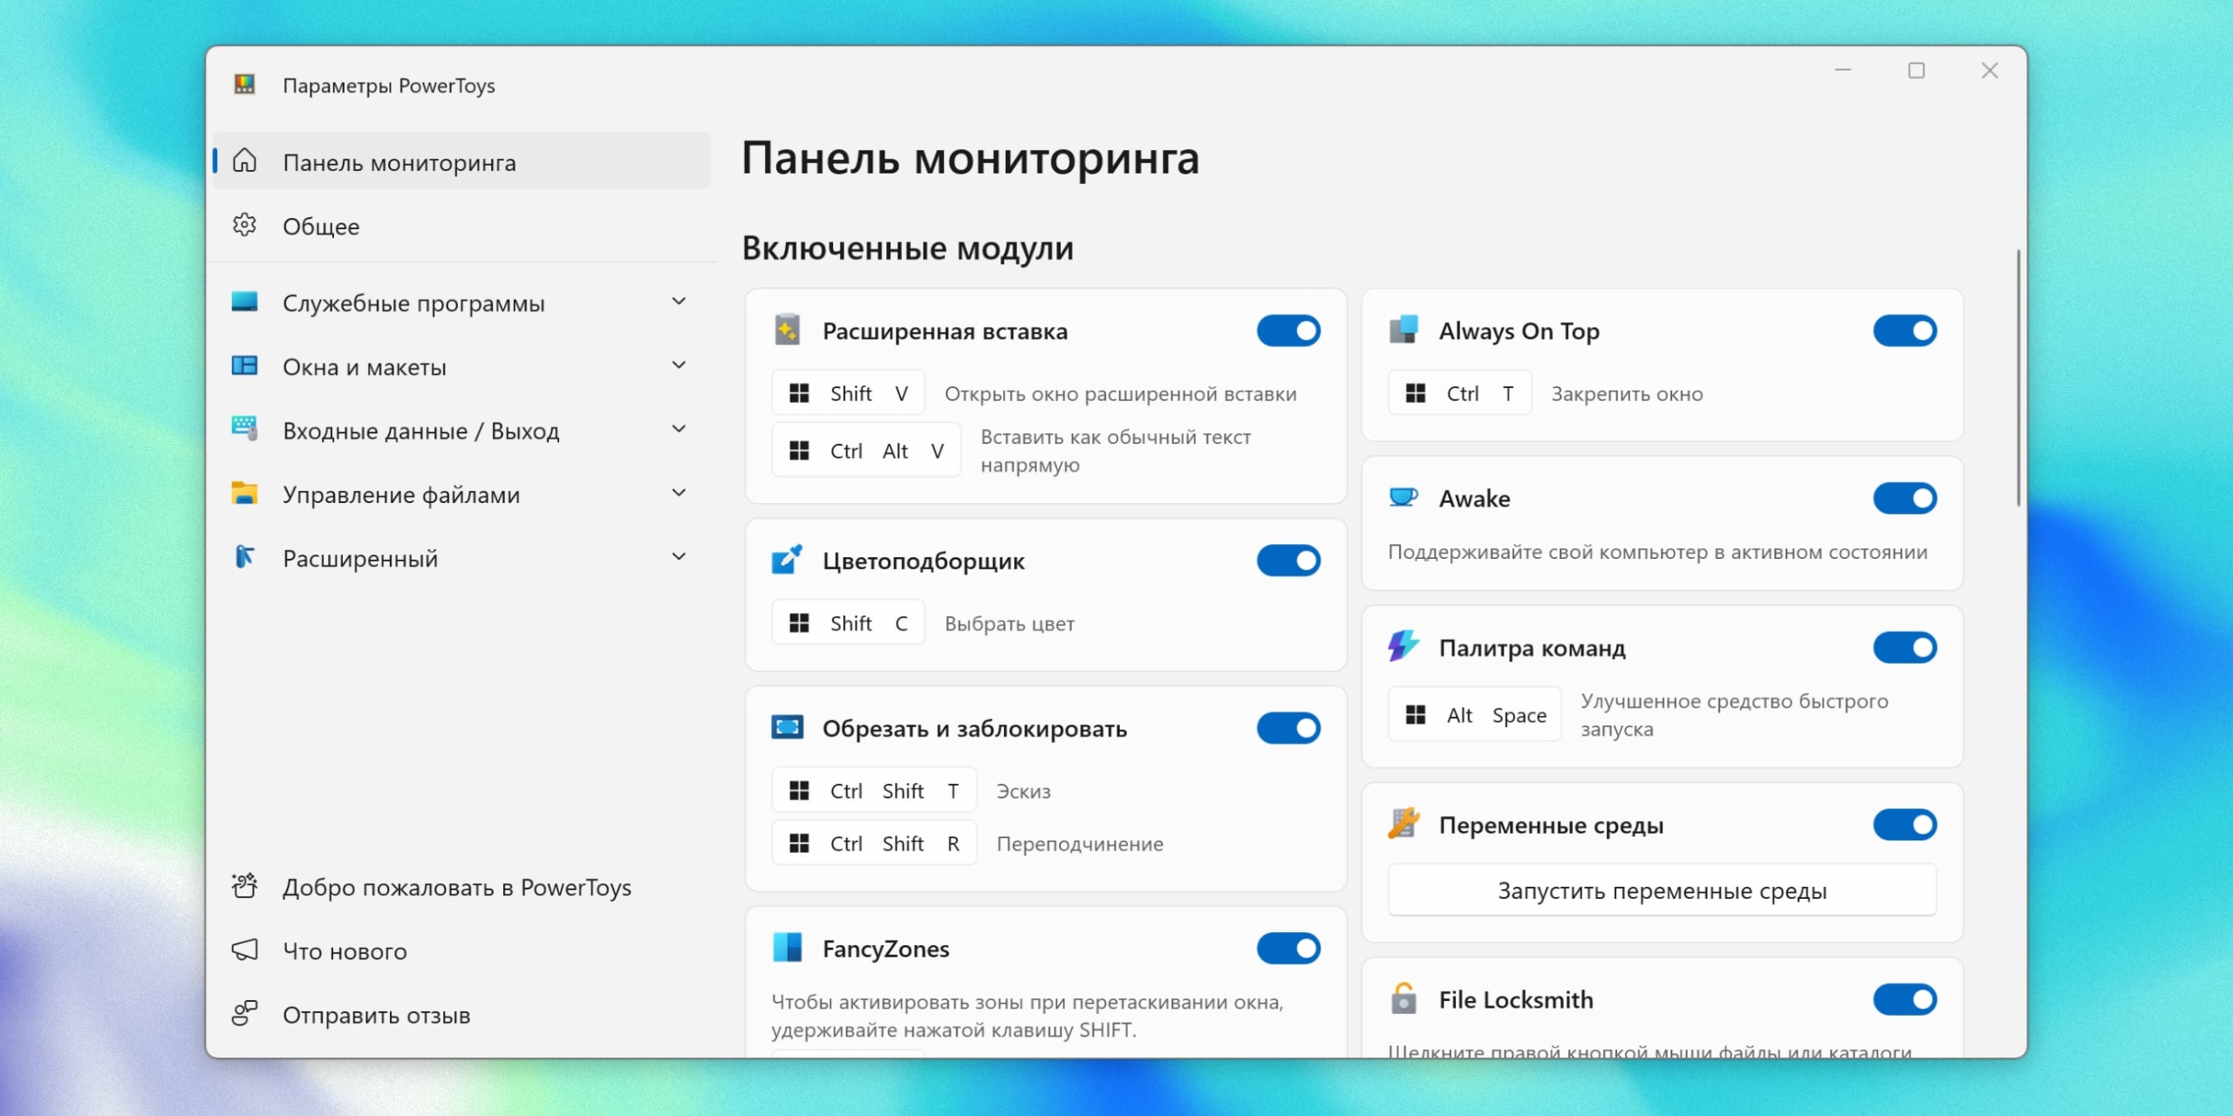Click the home icon beside Панель мониторинга
This screenshot has width=2233, height=1116.
pos(244,160)
